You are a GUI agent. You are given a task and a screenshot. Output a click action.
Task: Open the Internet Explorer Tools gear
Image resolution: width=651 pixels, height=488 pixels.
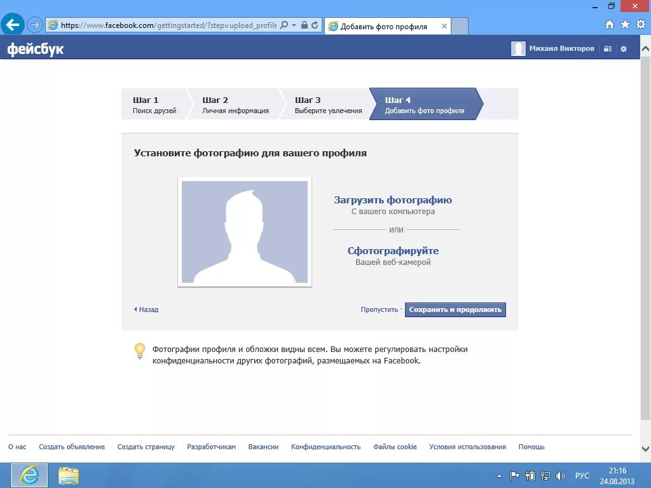(641, 25)
